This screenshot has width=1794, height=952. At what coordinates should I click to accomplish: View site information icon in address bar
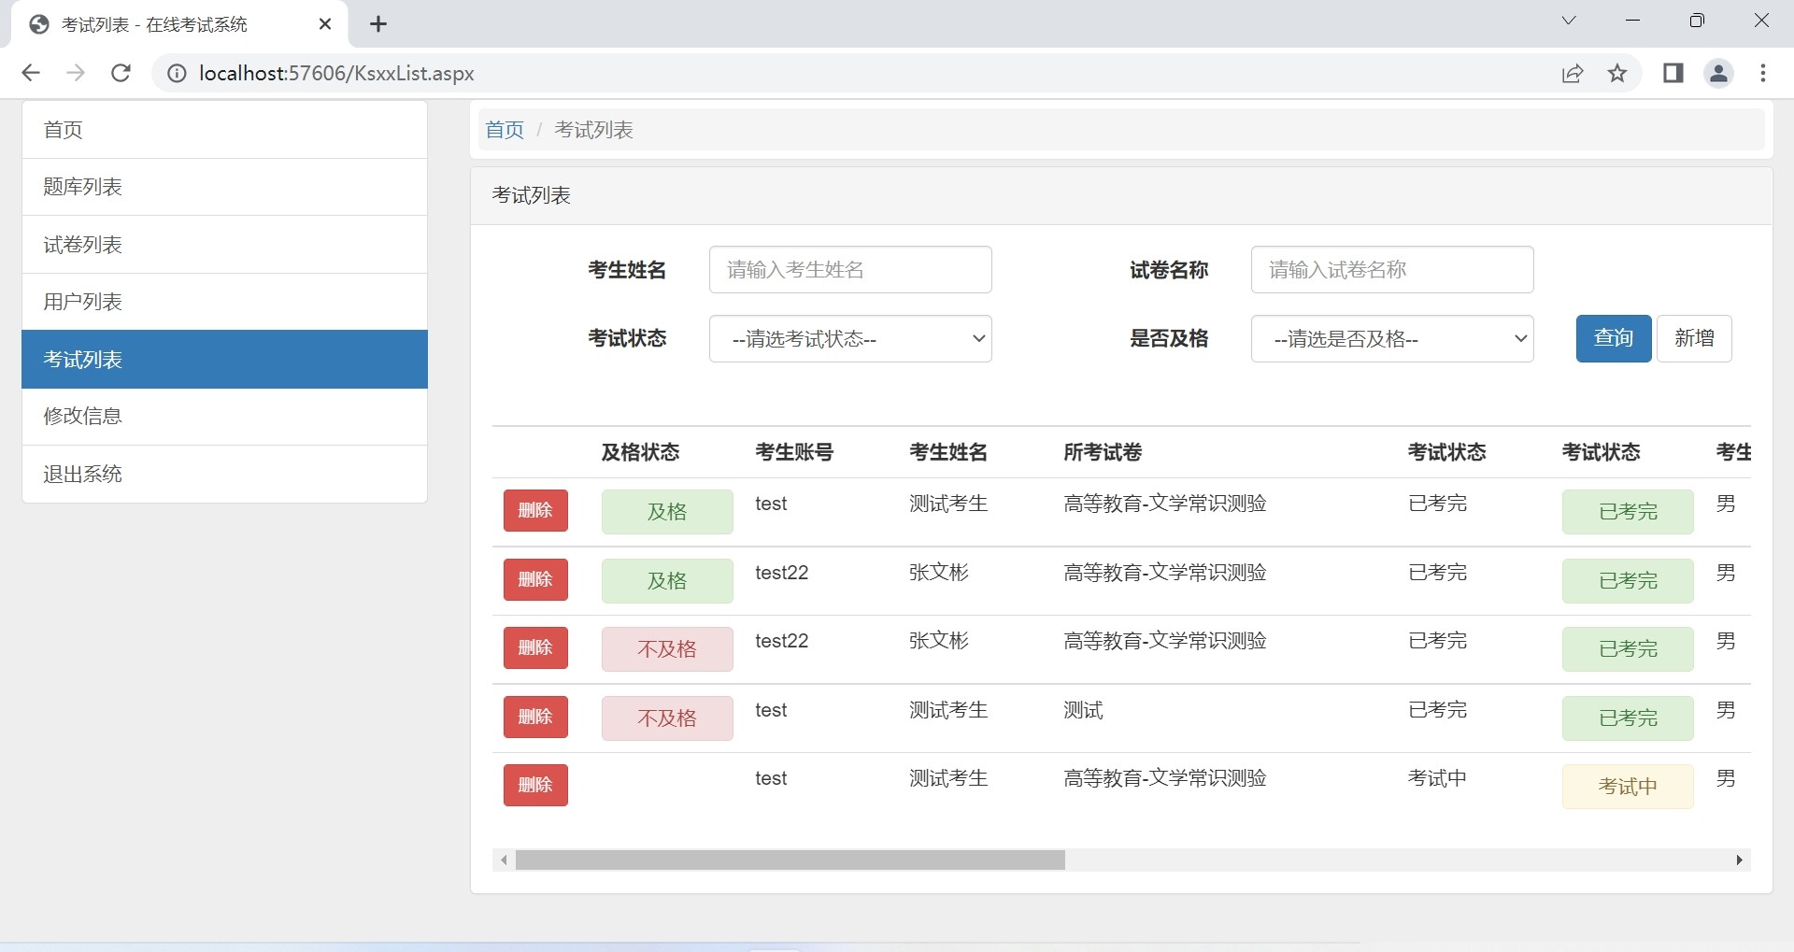click(x=177, y=73)
